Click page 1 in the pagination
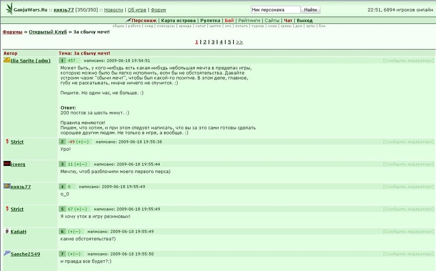436x271 pixels. pyautogui.click(x=196, y=42)
